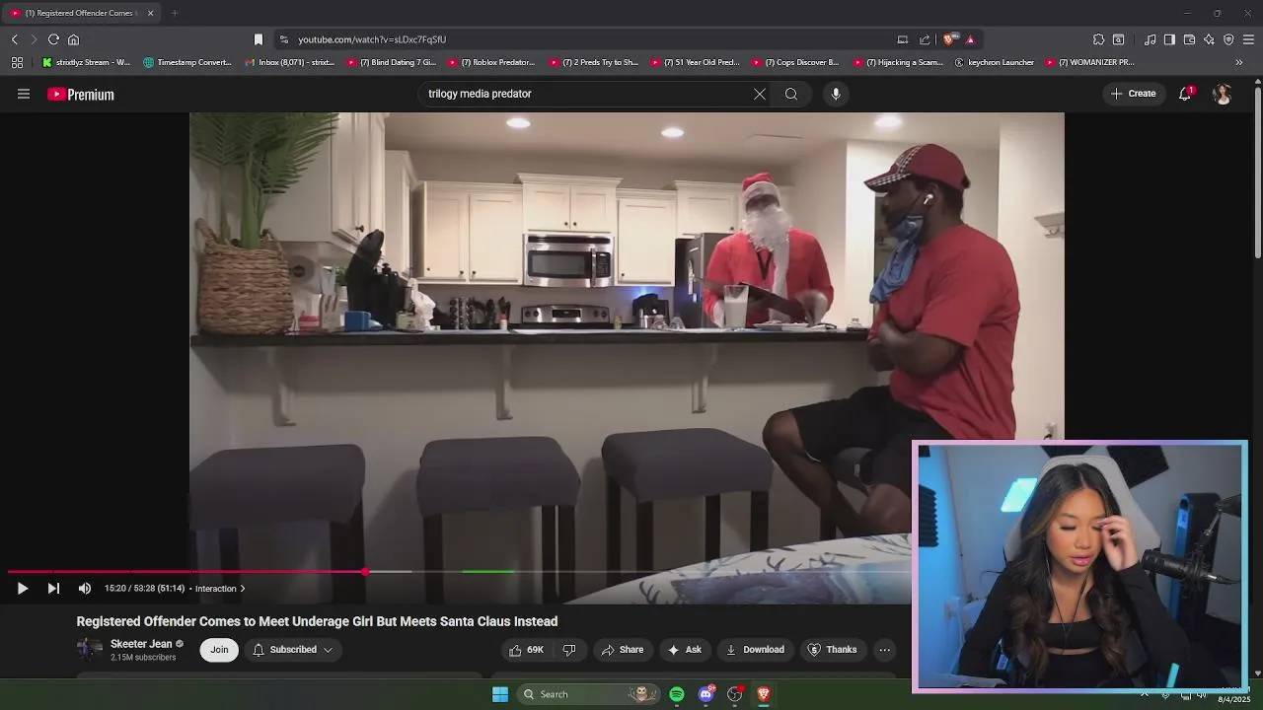
Task: Open the music playlist icon in toolbar
Action: click(x=1150, y=39)
